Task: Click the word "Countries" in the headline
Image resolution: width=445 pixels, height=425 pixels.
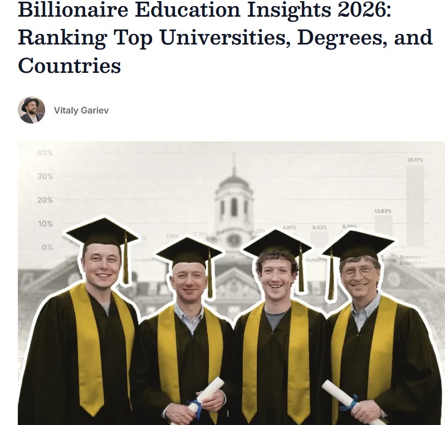Action: pyautogui.click(x=70, y=66)
